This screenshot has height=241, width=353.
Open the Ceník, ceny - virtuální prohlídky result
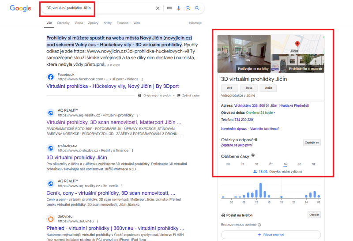[x=111, y=193]
